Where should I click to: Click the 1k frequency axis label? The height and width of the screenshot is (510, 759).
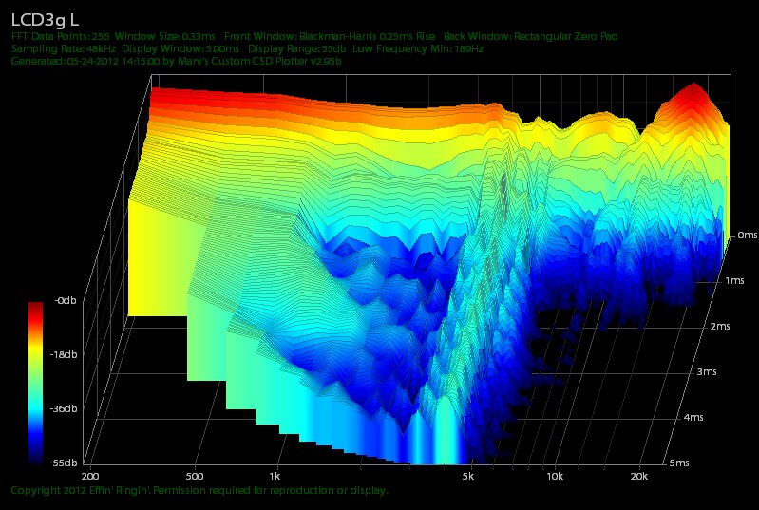(x=275, y=477)
